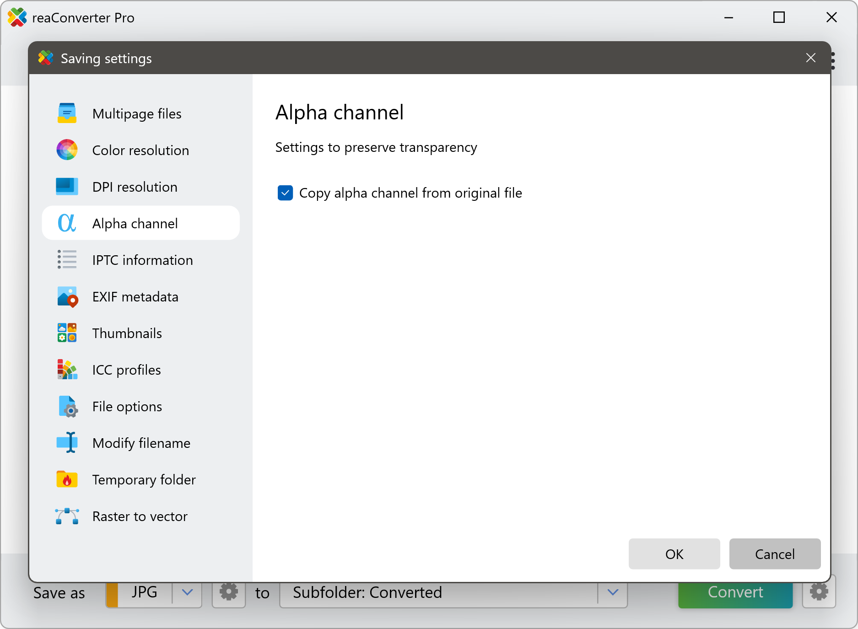Click the green Convert button
This screenshot has height=629, width=858.
(735, 593)
